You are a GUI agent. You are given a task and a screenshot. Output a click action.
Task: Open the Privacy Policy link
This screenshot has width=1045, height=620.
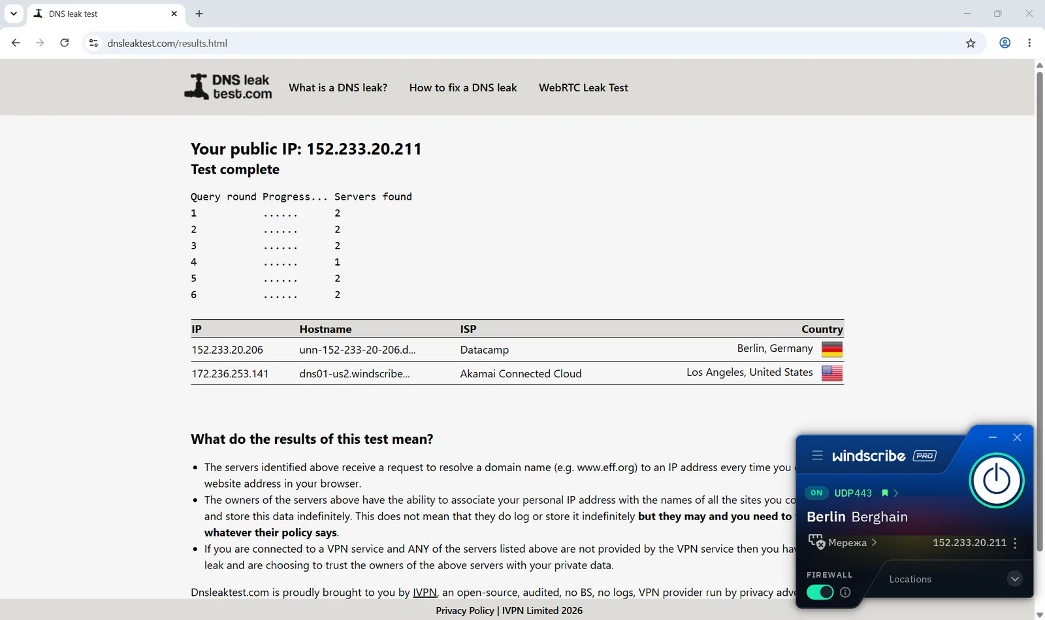tap(465, 611)
